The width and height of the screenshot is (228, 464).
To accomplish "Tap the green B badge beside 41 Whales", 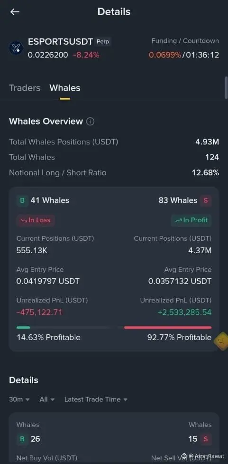I will (x=22, y=200).
